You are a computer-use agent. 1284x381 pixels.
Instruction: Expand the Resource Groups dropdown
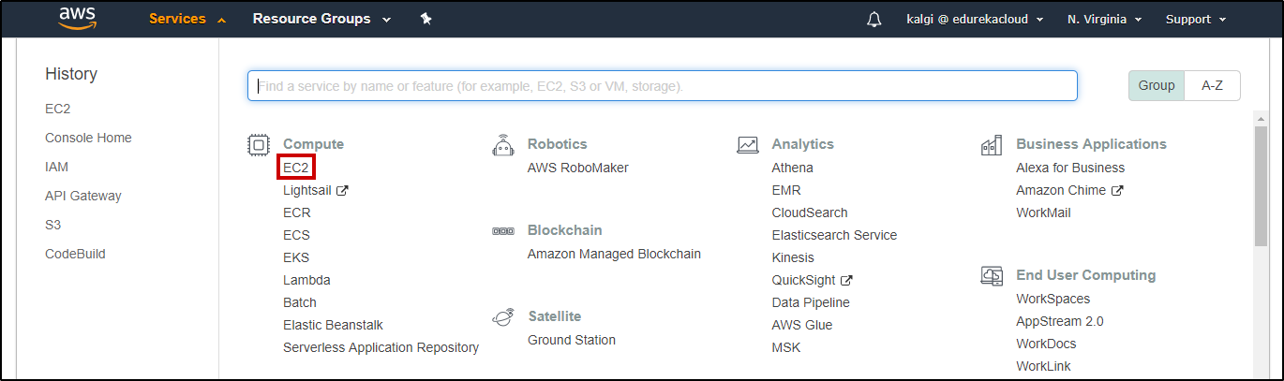(x=321, y=19)
